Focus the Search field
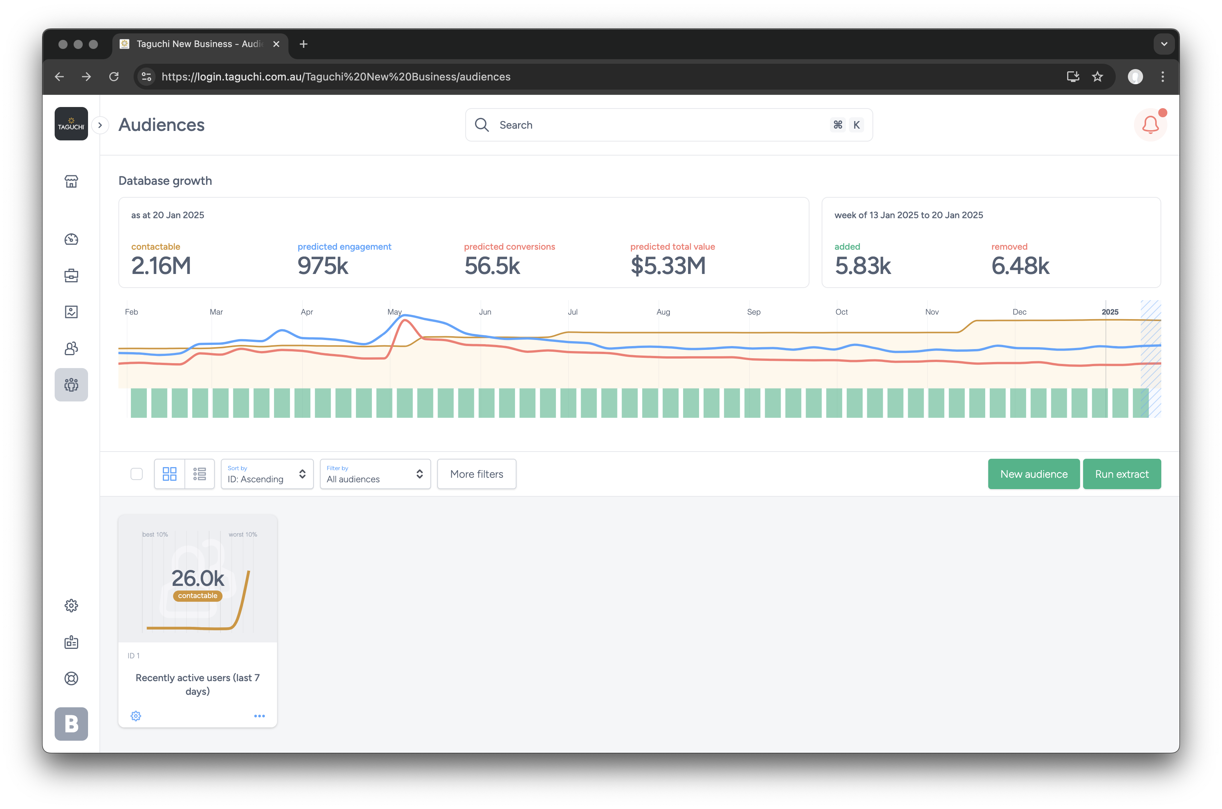The width and height of the screenshot is (1222, 809). 669,125
